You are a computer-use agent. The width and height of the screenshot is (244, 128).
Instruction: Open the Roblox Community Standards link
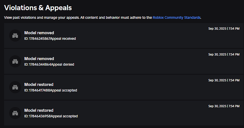pyautogui.click(x=176, y=17)
